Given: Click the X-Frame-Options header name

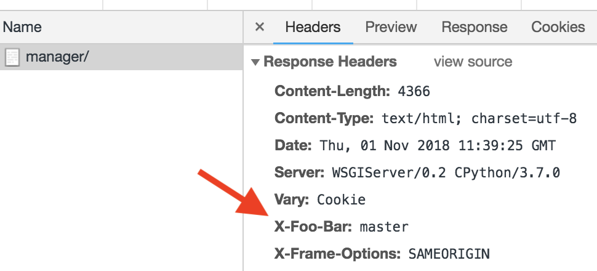Looking at the screenshot, I should pyautogui.click(x=338, y=254).
